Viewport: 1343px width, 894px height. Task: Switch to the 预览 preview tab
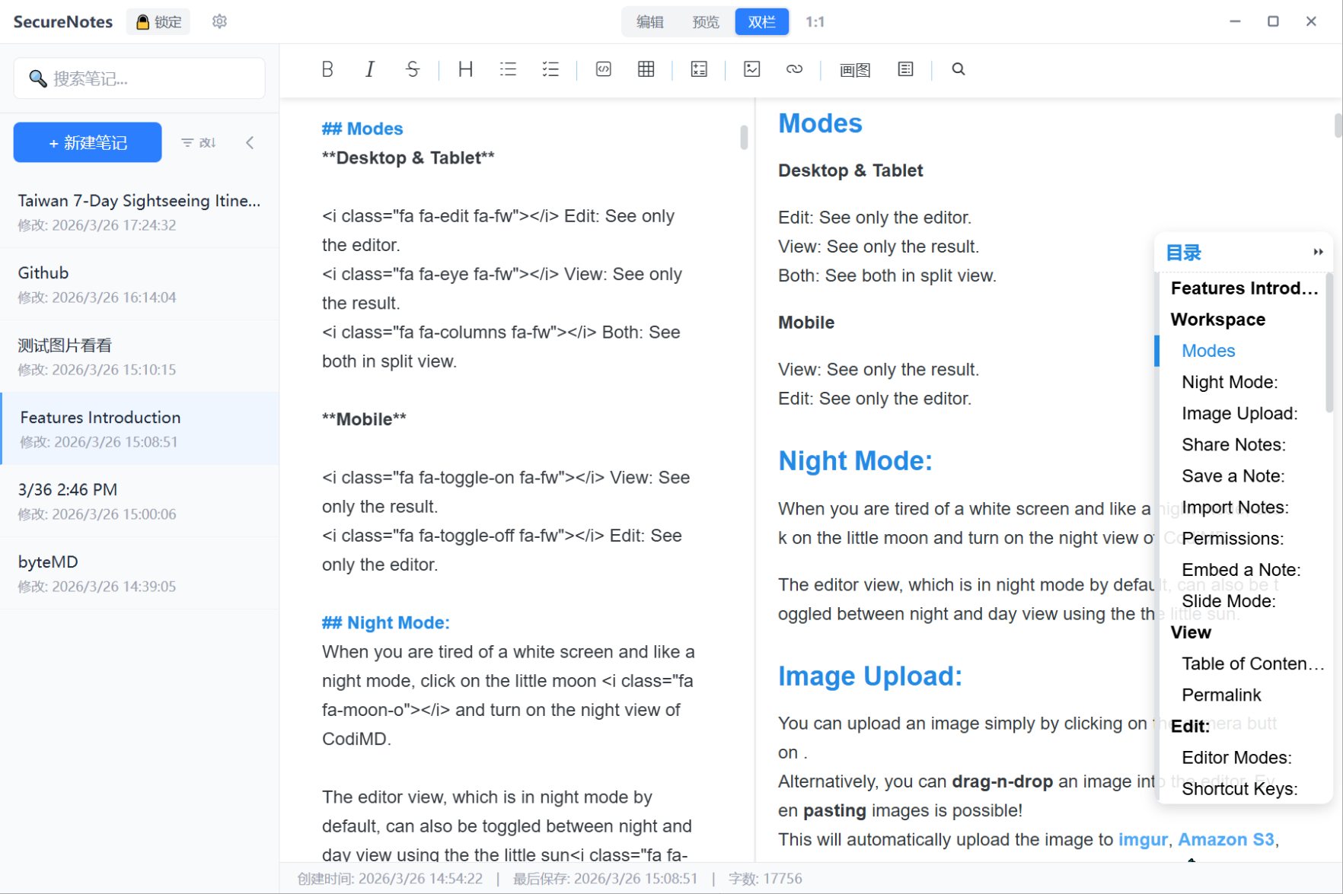click(x=706, y=22)
